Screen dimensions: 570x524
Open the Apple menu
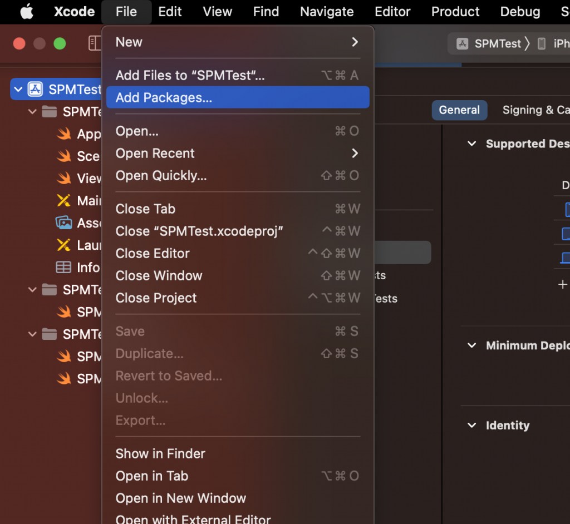(27, 12)
